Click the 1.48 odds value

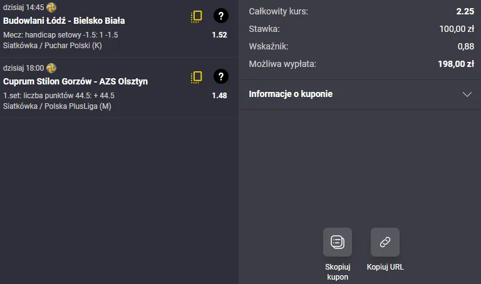tap(219, 96)
